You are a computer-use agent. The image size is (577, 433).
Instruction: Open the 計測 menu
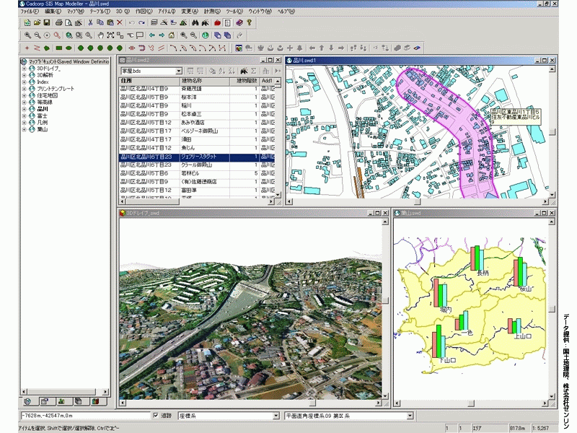(211, 12)
